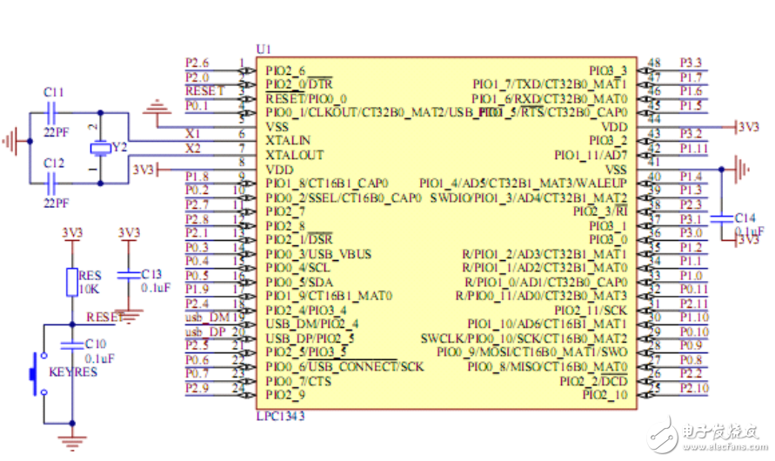Select capacitor C11 symbol
The height and width of the screenshot is (461, 775).
click(53, 112)
